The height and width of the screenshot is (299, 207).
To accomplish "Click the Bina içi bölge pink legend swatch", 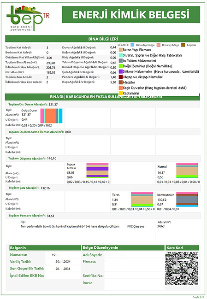I will tap(159, 45).
